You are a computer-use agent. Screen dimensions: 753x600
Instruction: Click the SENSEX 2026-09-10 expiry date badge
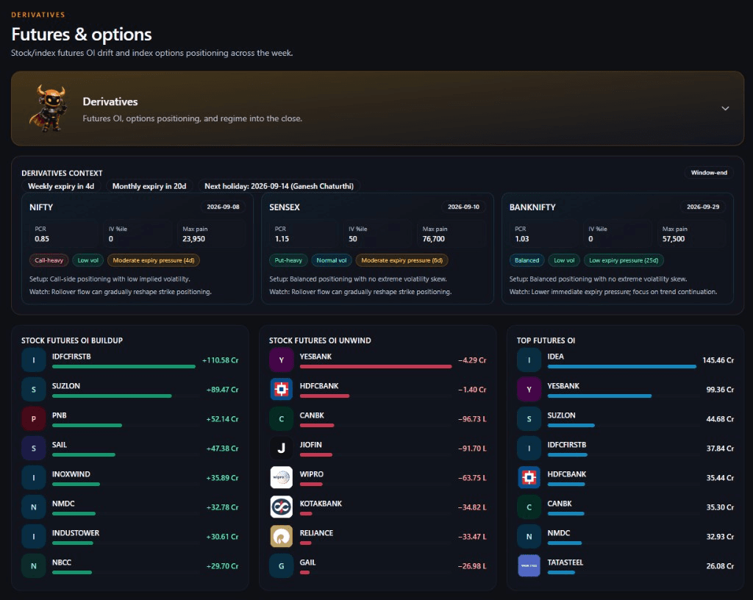(463, 207)
